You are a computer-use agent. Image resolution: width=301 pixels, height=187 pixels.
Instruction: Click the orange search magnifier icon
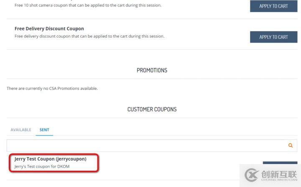pos(291,145)
